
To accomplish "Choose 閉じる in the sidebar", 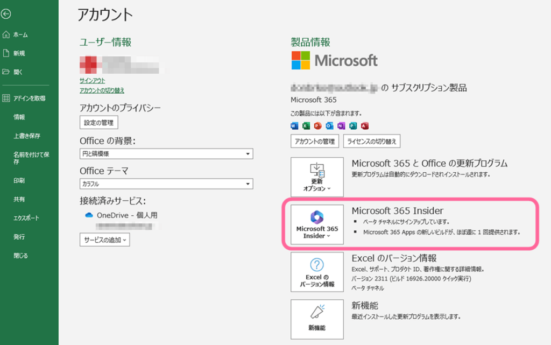I will pos(20,256).
